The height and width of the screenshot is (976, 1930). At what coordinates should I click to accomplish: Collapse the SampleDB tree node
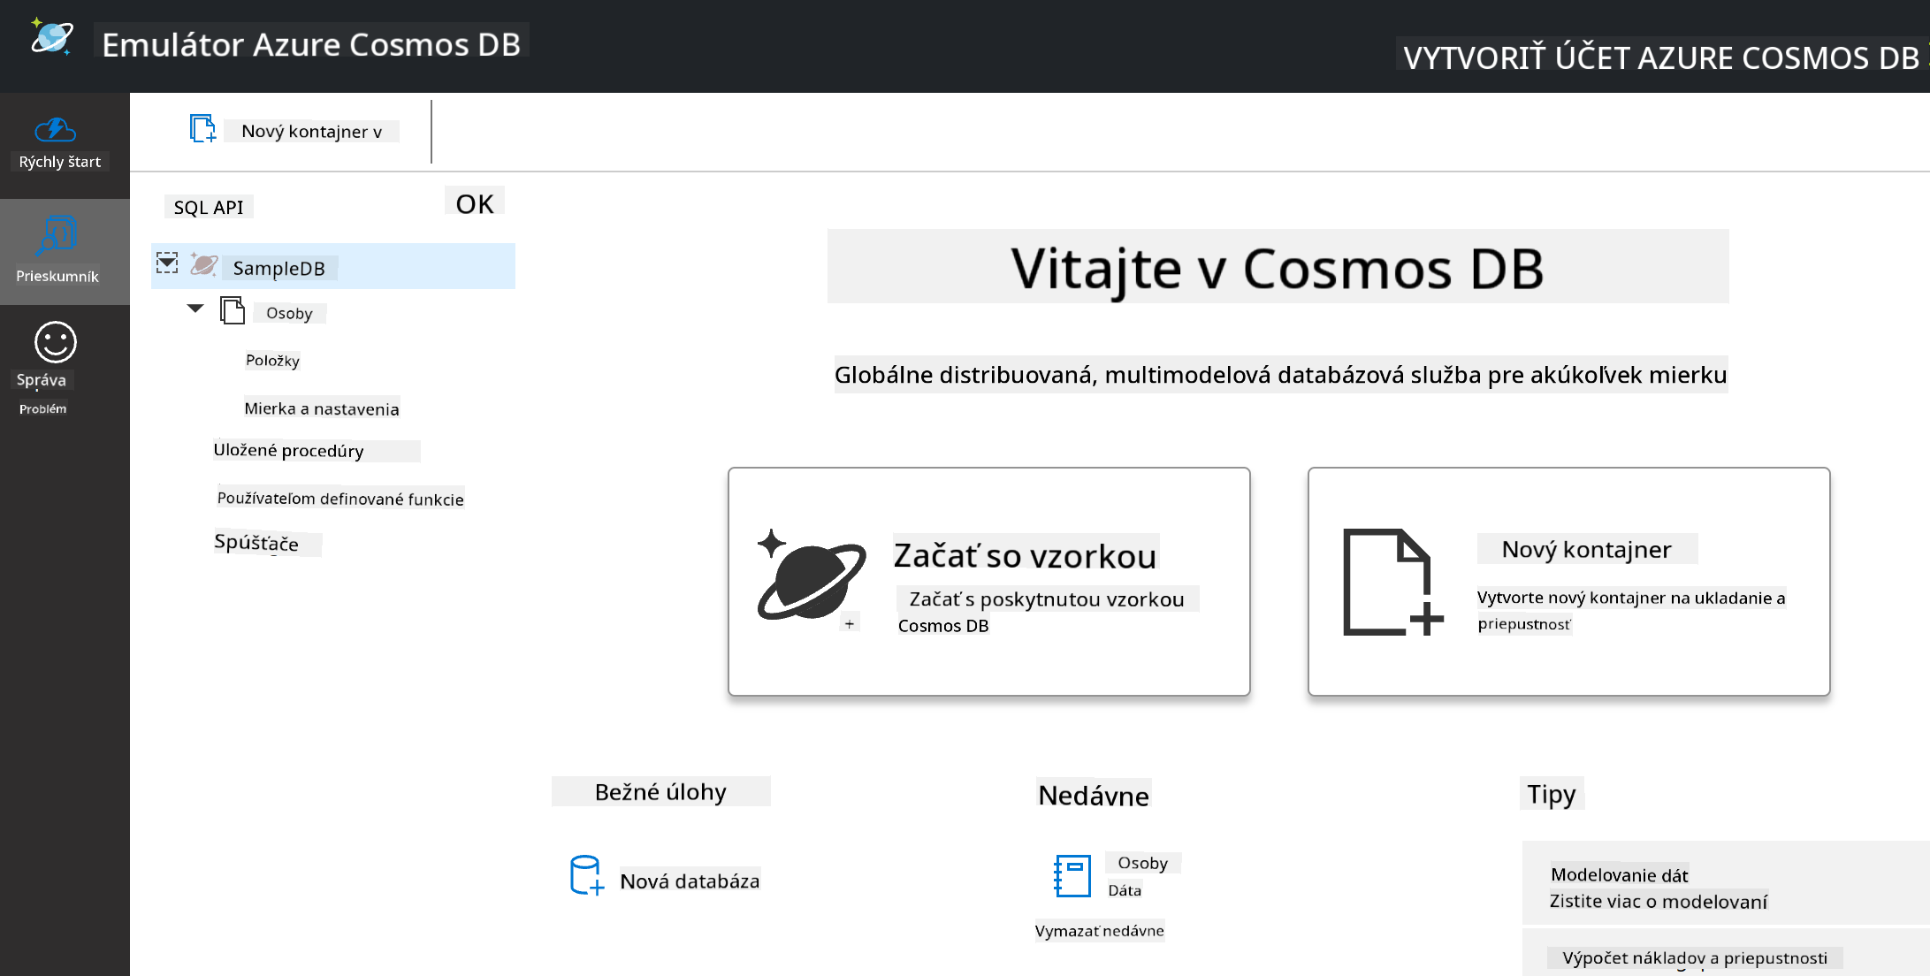click(x=167, y=263)
